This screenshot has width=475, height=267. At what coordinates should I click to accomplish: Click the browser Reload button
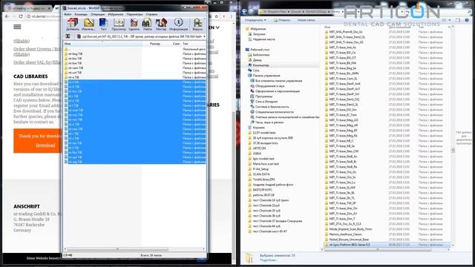point(21,16)
